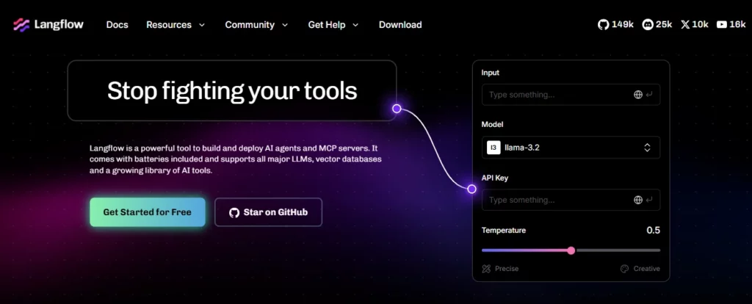
Task: Click the llama-3.2 model logo icon
Action: coord(493,148)
